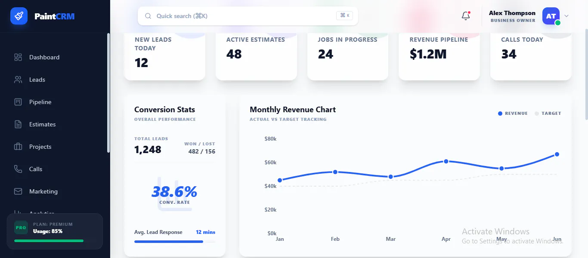588x258 pixels.
Task: Click the Mar data point on revenue chart
Action: tap(390, 177)
